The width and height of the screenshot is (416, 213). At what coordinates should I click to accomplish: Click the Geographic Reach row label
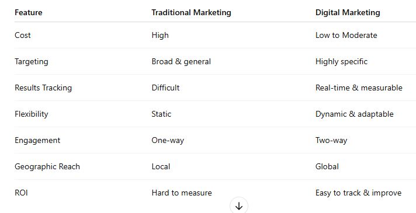[x=47, y=167]
